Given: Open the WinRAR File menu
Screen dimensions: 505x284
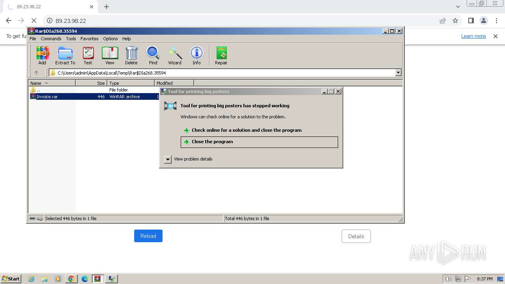Looking at the screenshot, I should click(x=33, y=39).
